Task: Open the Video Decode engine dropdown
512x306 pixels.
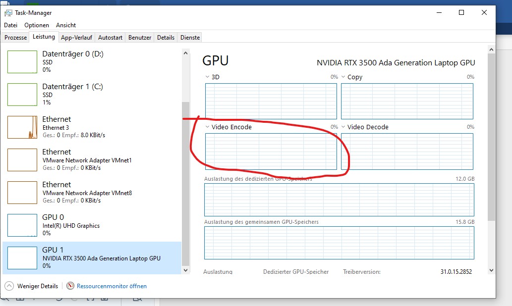Action: (343, 127)
